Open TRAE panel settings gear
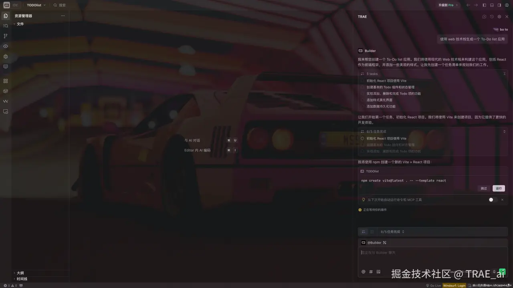The image size is (513, 288). pyautogui.click(x=499, y=17)
